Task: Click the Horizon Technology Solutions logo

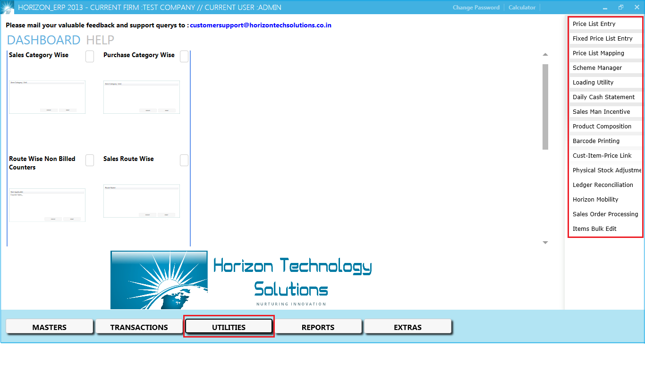Action: coord(159,279)
